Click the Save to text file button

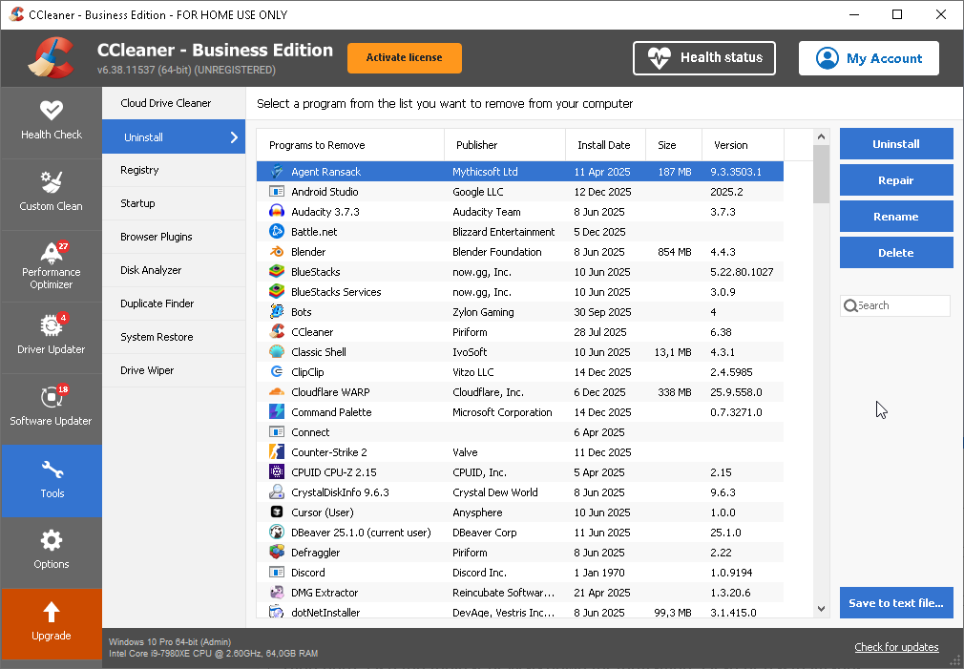click(896, 602)
